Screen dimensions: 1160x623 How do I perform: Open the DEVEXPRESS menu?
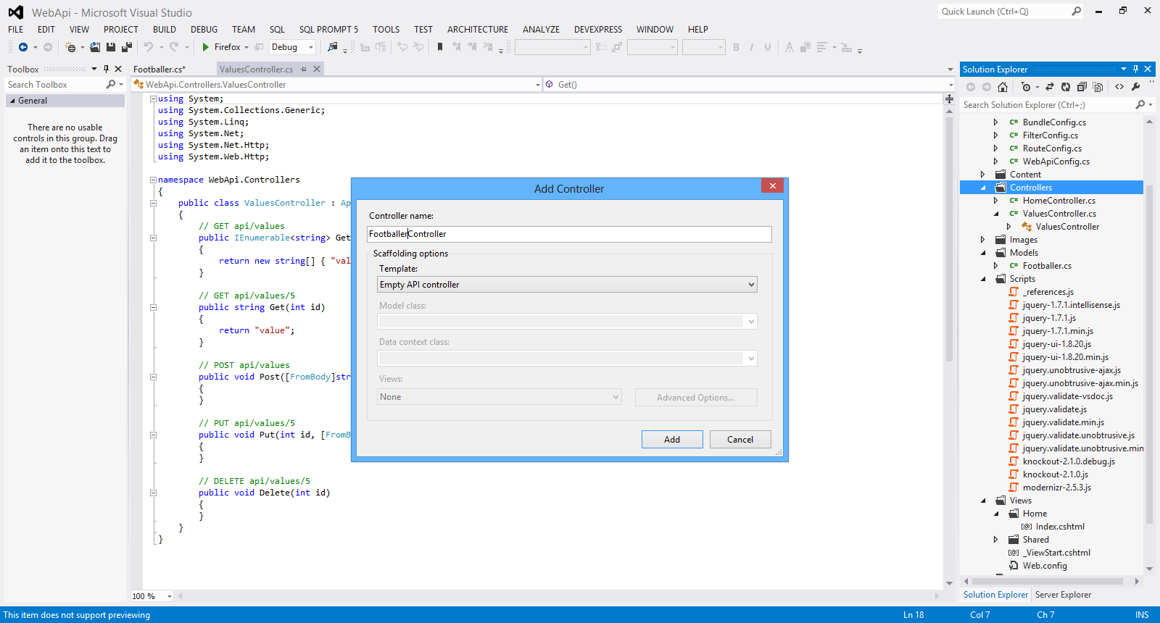(598, 30)
